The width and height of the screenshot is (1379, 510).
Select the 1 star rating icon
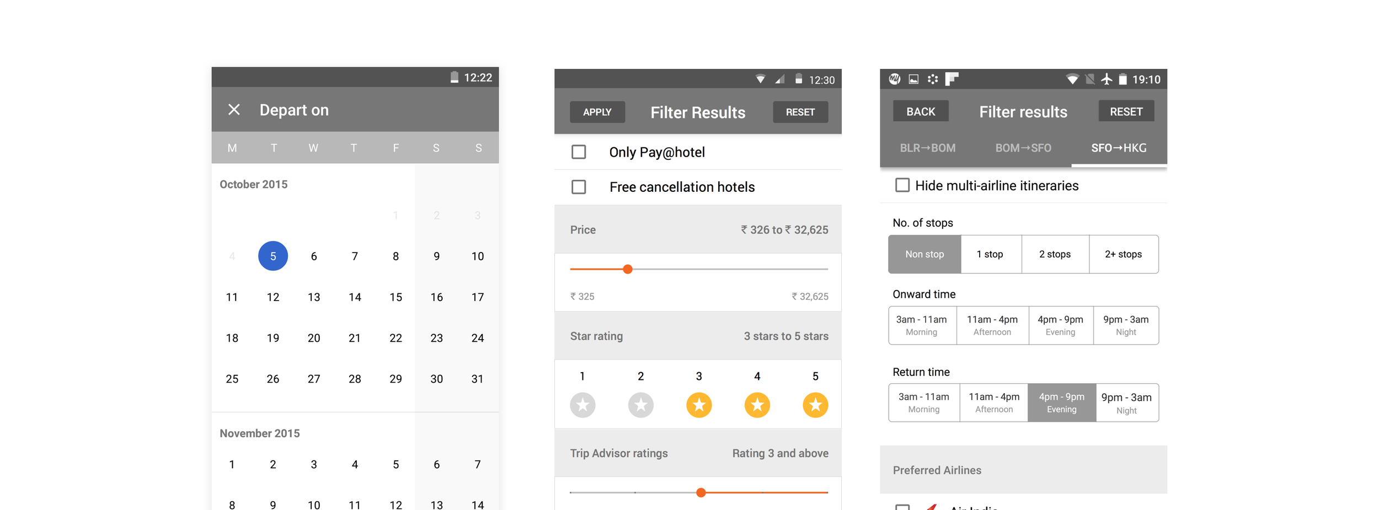pos(582,405)
